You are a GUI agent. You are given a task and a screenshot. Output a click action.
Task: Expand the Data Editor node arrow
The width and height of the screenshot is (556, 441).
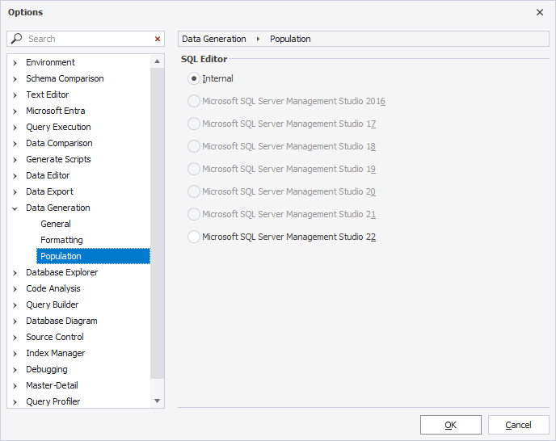(x=15, y=176)
